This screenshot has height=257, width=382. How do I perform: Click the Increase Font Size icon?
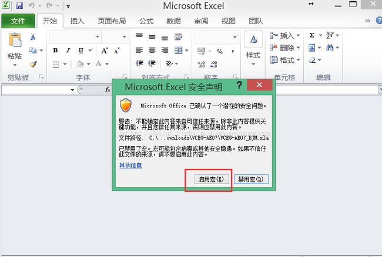(x=105, y=50)
